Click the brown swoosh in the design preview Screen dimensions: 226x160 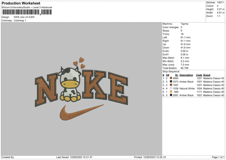click(x=81, y=113)
